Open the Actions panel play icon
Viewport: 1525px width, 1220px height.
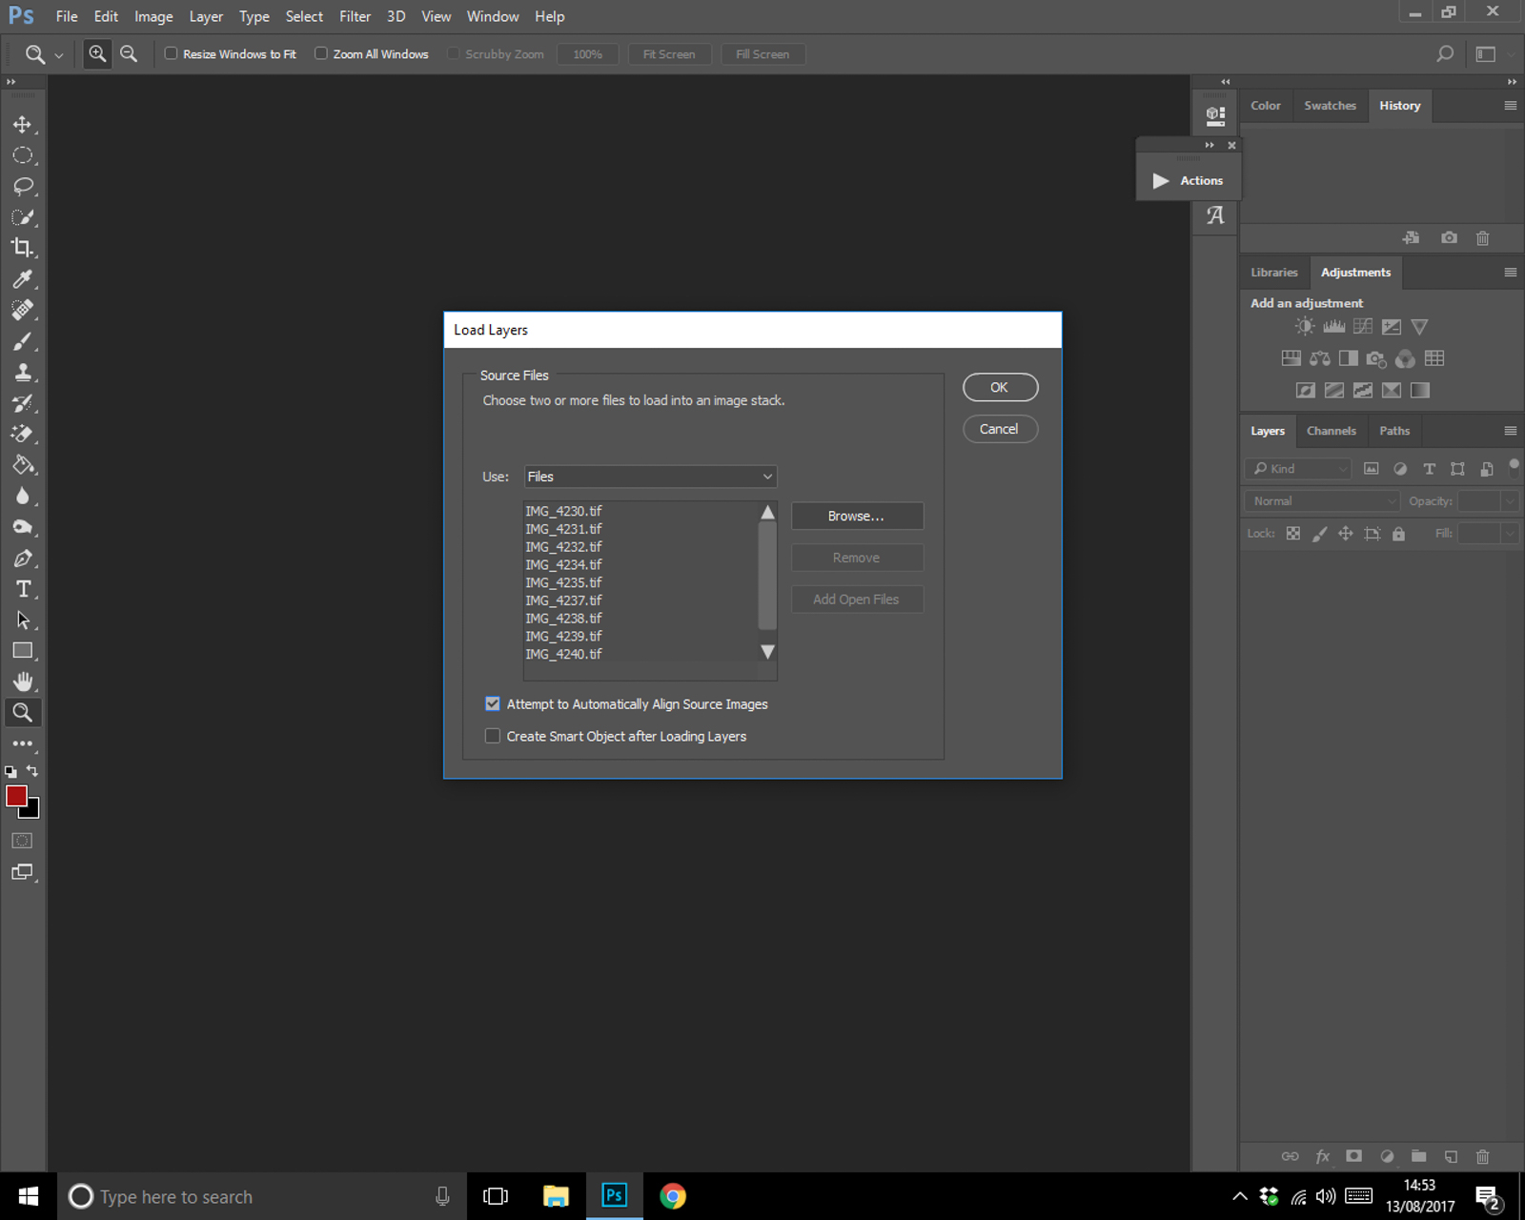tap(1160, 180)
